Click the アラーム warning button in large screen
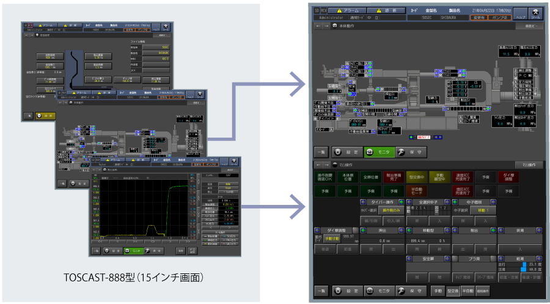The image size is (550, 304). (x=348, y=10)
